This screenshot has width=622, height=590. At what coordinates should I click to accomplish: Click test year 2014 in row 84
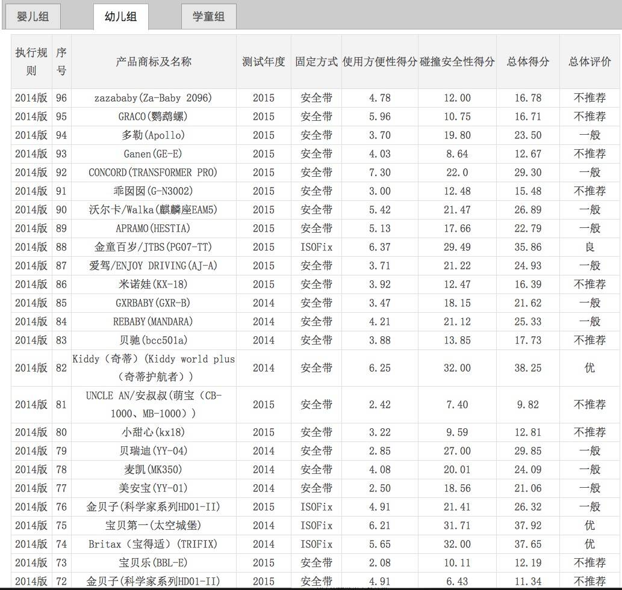tap(263, 322)
